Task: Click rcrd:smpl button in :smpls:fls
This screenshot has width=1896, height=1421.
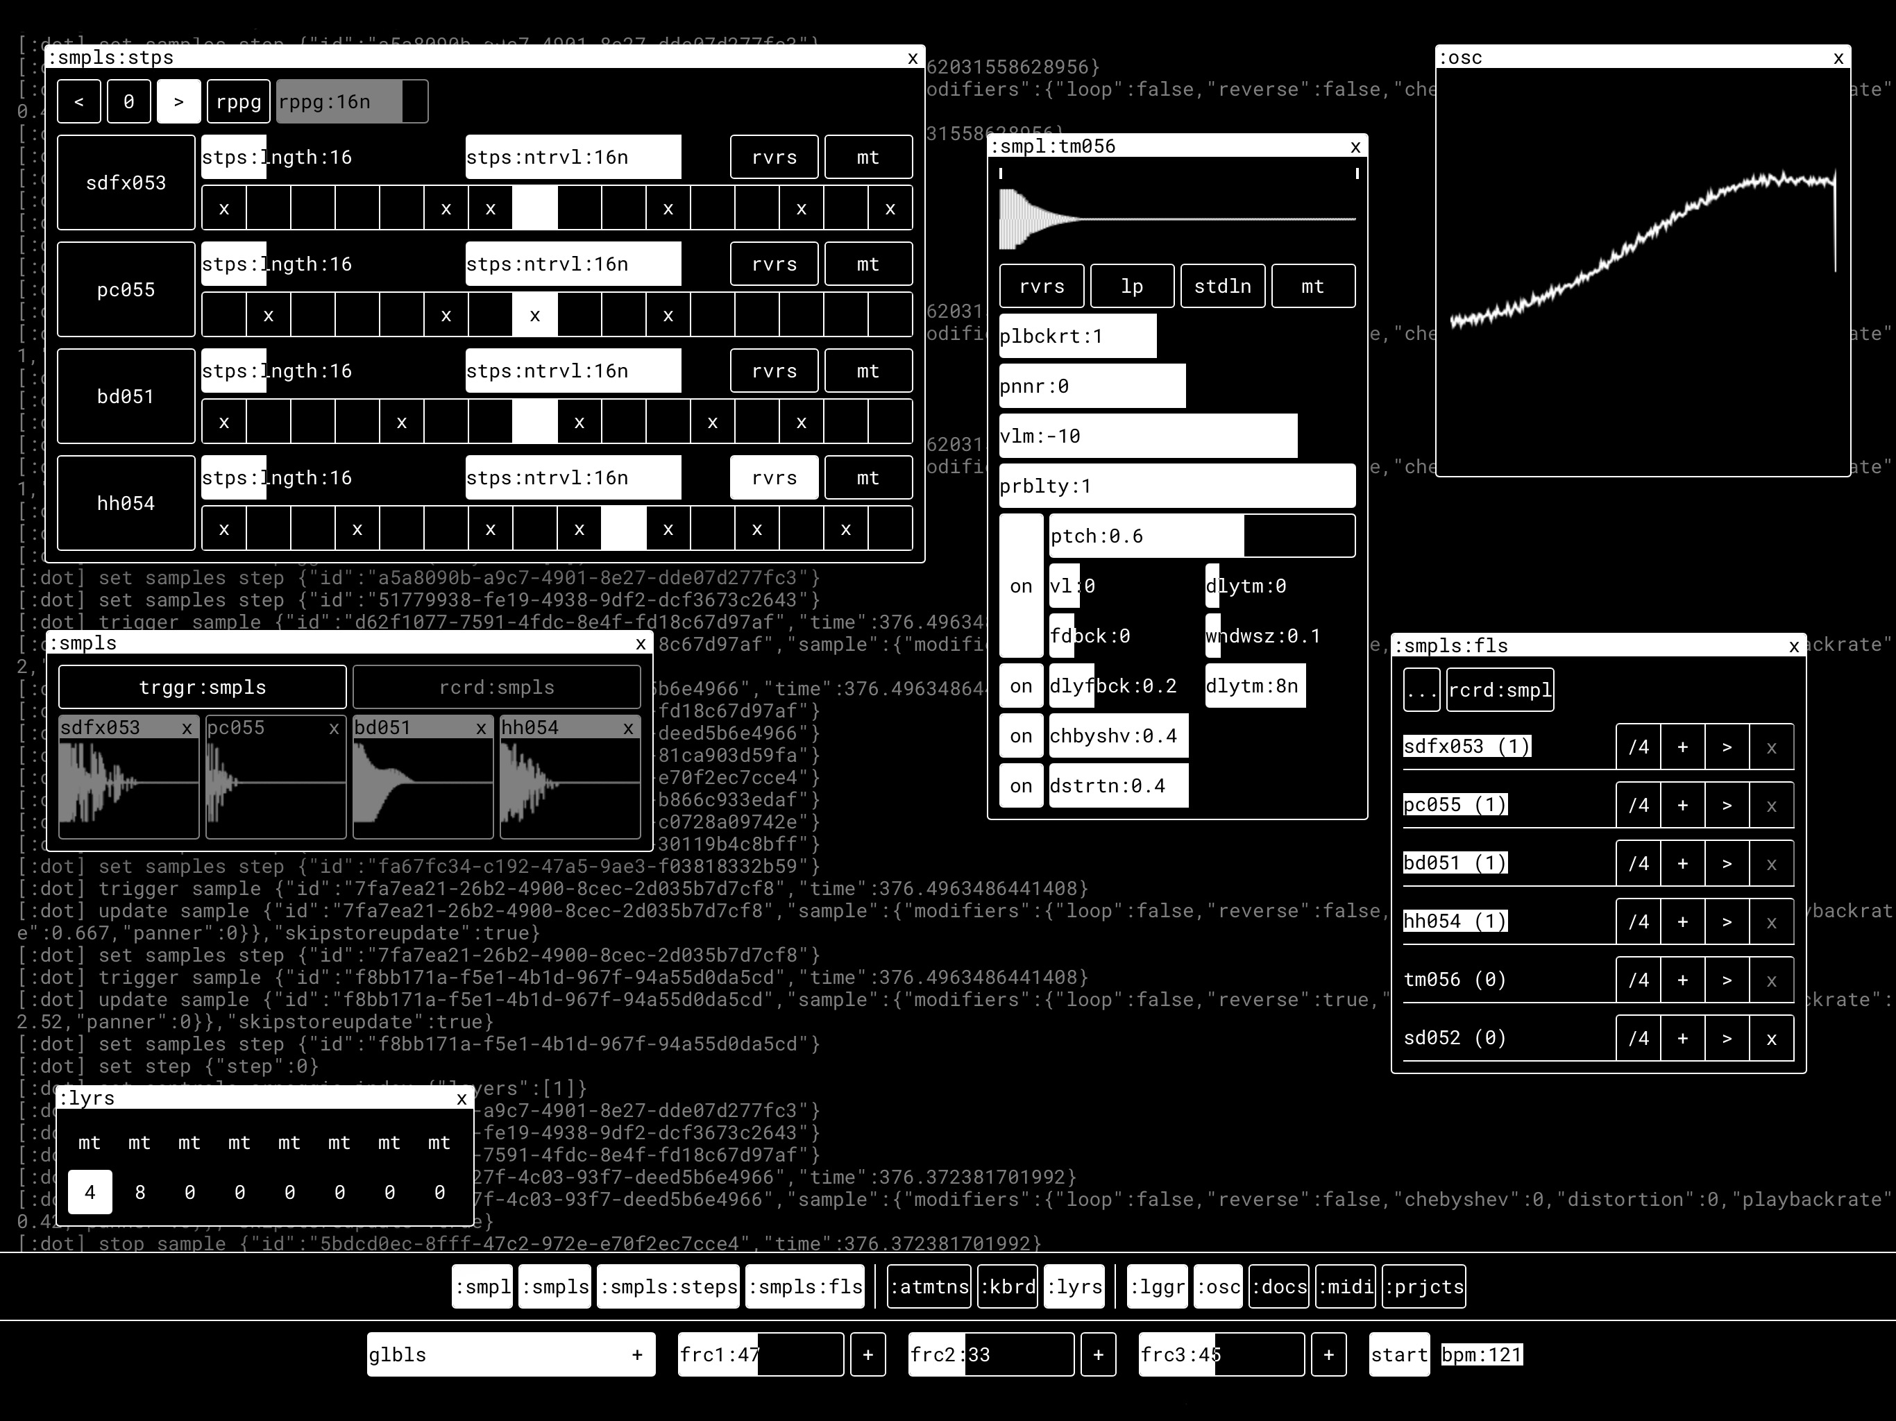Action: pyautogui.click(x=1500, y=690)
